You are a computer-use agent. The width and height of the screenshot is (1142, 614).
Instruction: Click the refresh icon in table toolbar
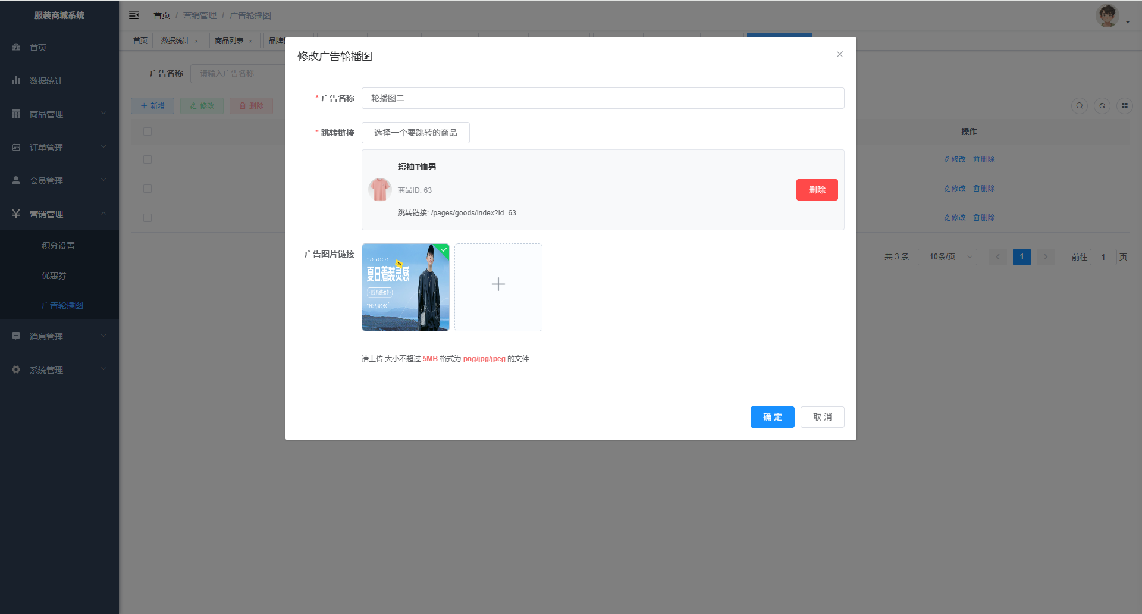1102,106
